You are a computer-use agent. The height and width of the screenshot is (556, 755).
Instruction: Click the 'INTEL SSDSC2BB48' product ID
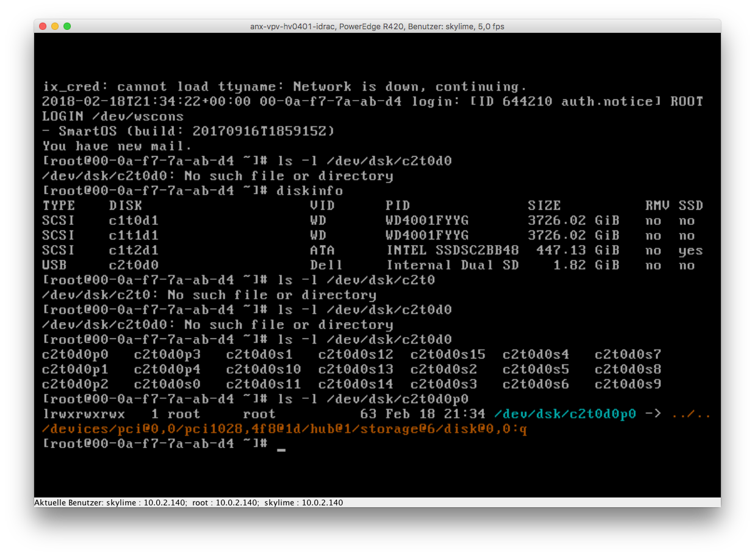452,251
